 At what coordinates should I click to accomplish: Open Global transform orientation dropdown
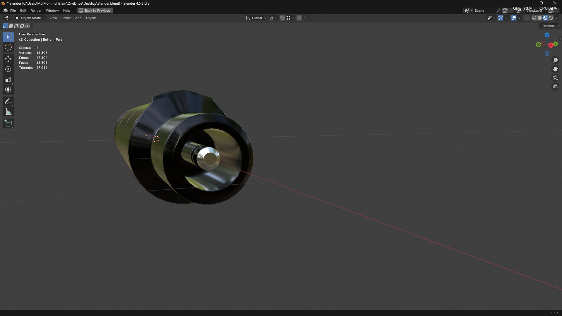tap(256, 18)
